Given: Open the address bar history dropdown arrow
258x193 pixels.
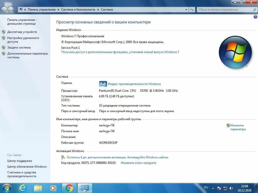Looking at the screenshot, I should [186, 10].
